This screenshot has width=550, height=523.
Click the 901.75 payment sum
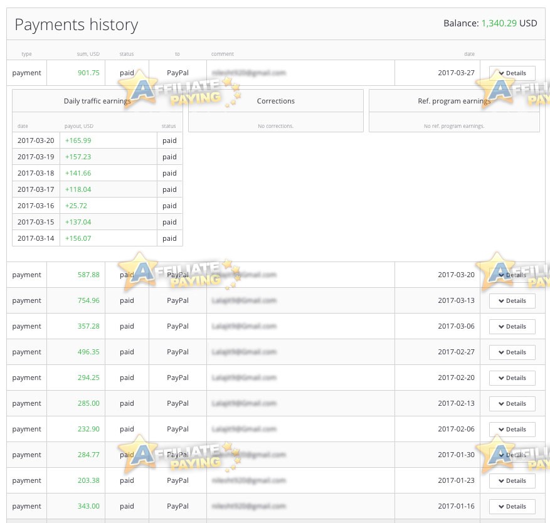(88, 73)
